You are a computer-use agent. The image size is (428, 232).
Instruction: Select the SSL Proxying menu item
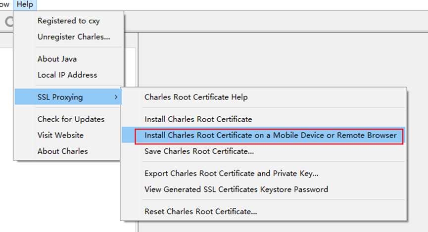pyautogui.click(x=60, y=97)
